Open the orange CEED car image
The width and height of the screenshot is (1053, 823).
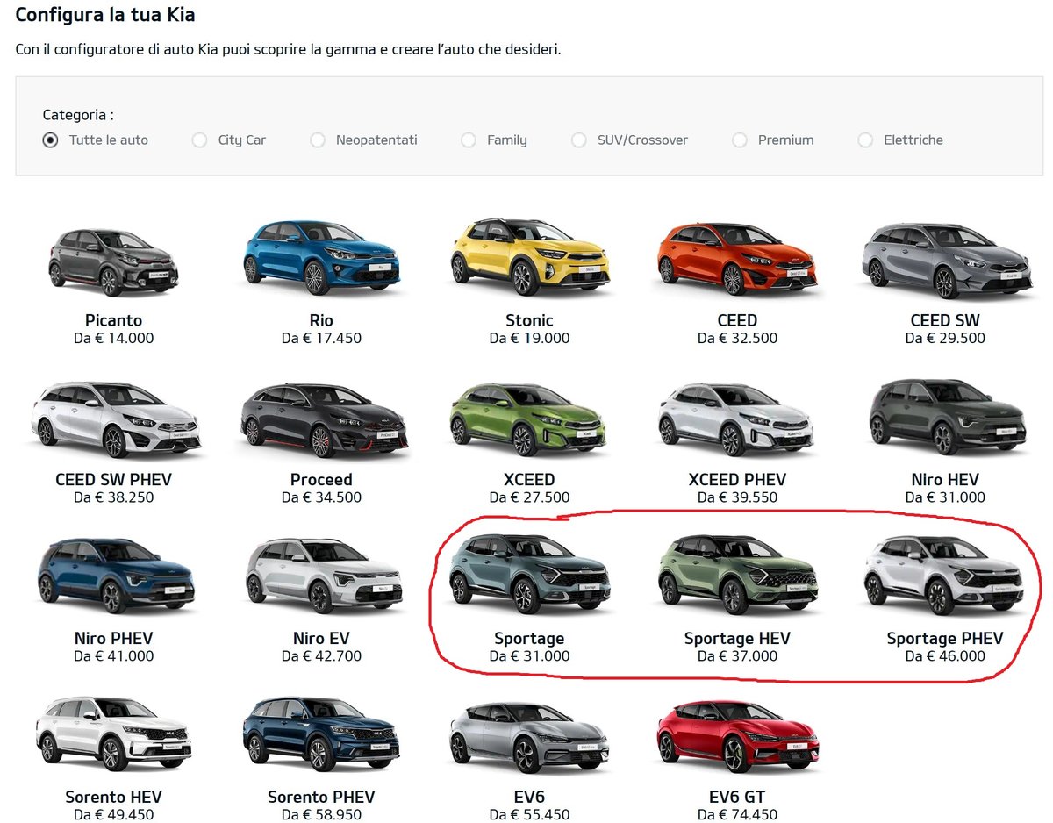click(x=737, y=261)
